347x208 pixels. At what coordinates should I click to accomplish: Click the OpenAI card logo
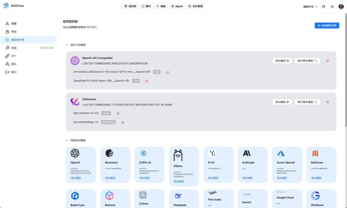tap(75, 153)
